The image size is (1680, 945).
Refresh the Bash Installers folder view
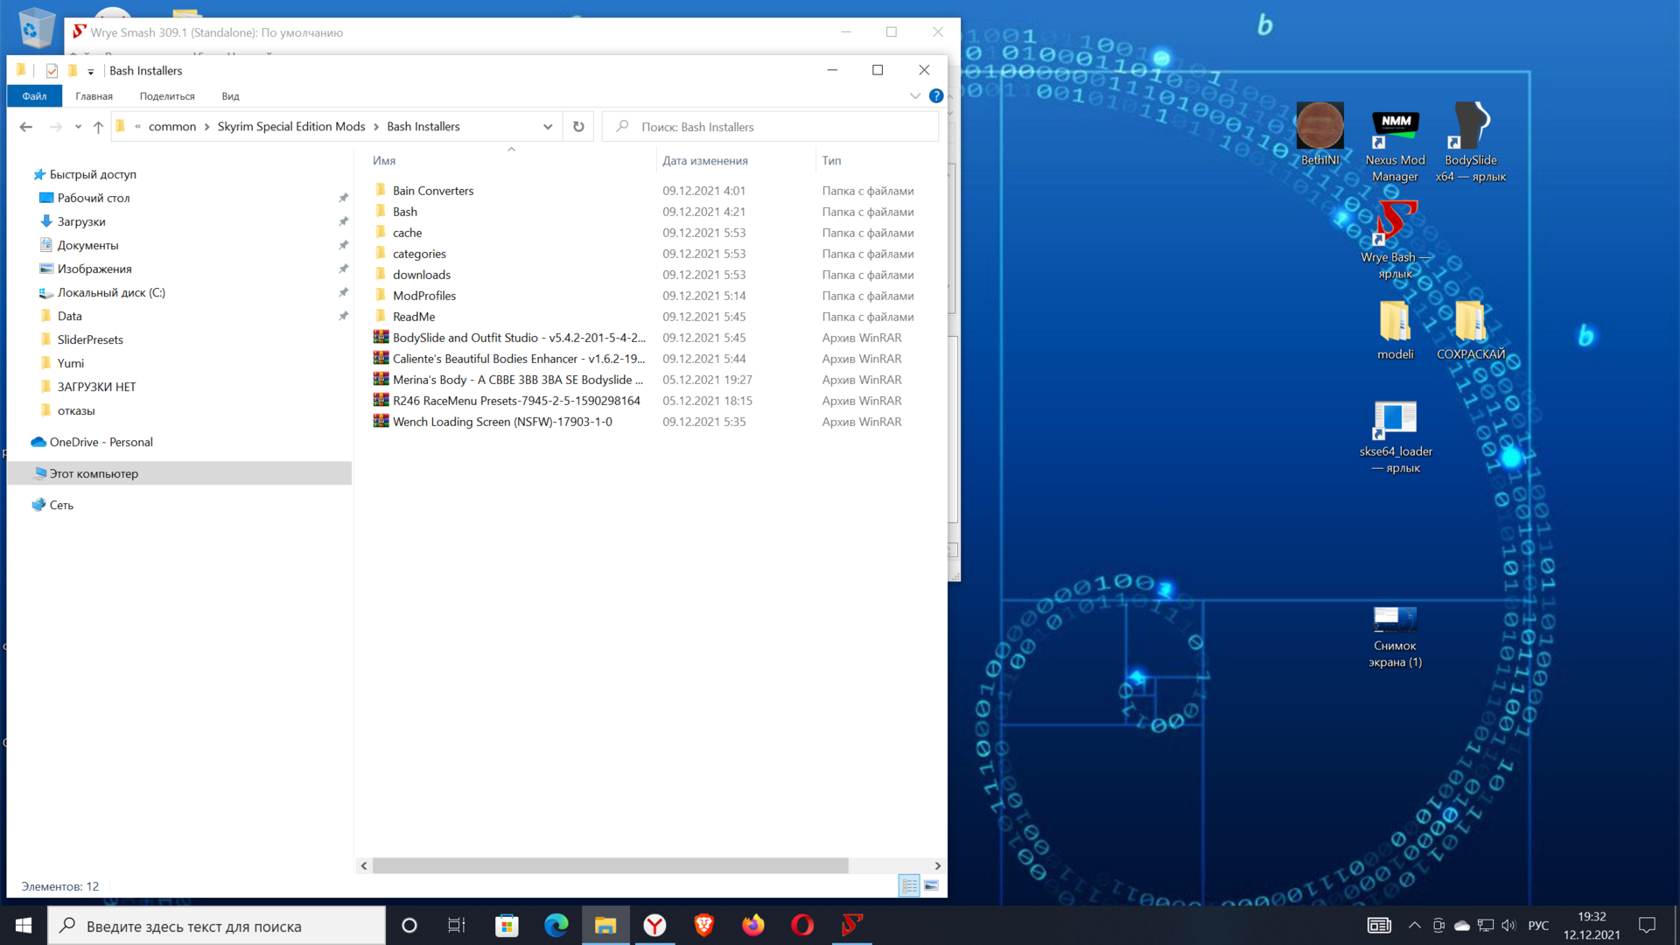tap(578, 127)
